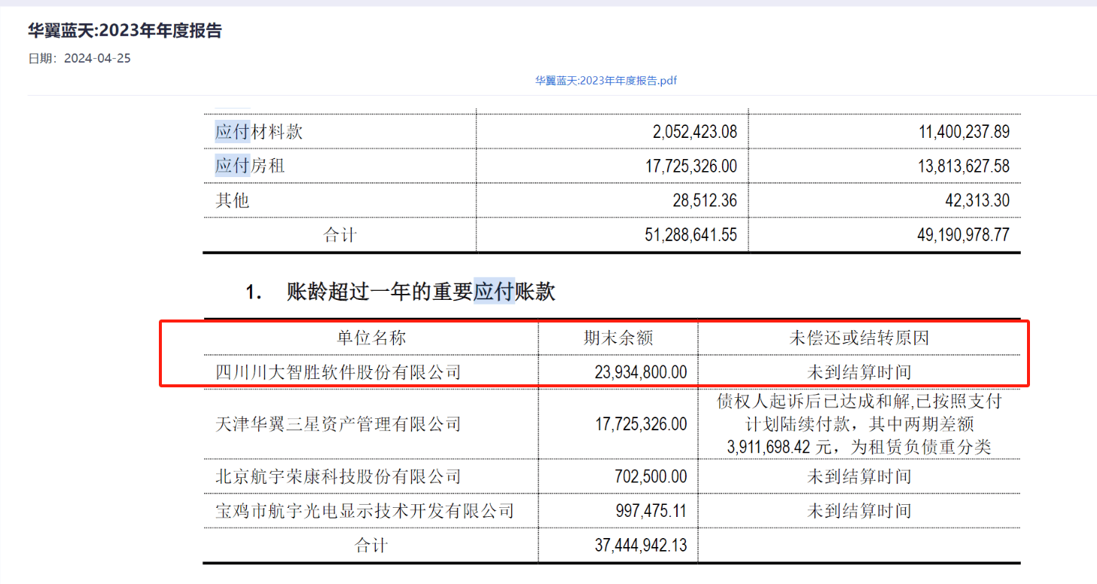Click 未到结算时间 in the 四川川大智胜 row
The image size is (1097, 584).
pos(859,372)
